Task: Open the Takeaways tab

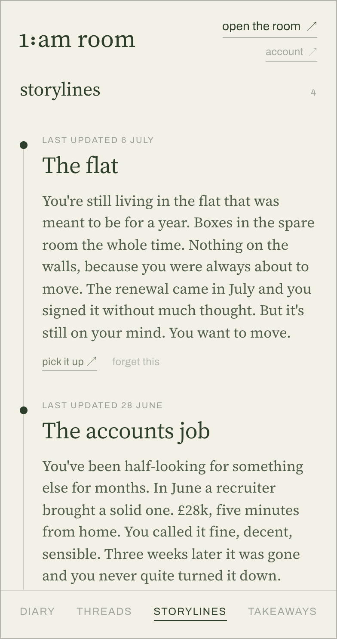Action: pyautogui.click(x=282, y=611)
